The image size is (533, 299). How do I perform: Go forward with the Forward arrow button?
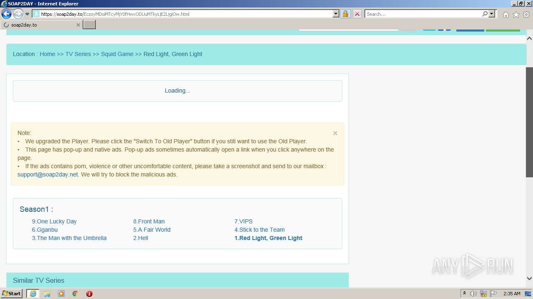[x=18, y=14]
